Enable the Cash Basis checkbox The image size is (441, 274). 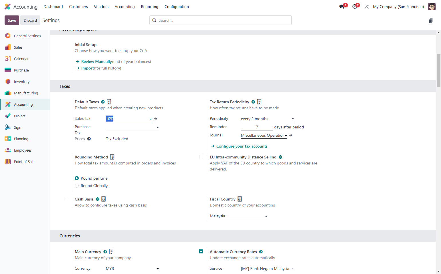66,199
